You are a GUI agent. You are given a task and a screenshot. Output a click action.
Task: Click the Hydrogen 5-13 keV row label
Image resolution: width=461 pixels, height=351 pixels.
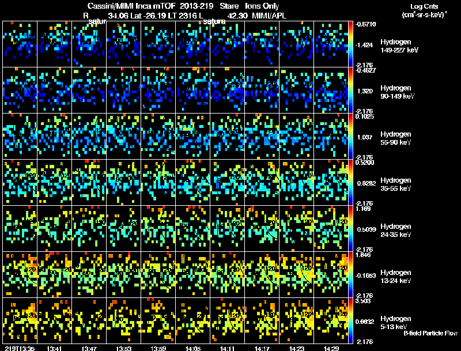[396, 323]
